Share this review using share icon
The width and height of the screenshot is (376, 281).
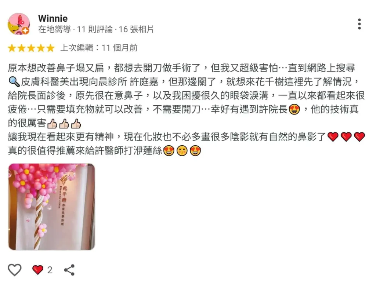tap(69, 270)
